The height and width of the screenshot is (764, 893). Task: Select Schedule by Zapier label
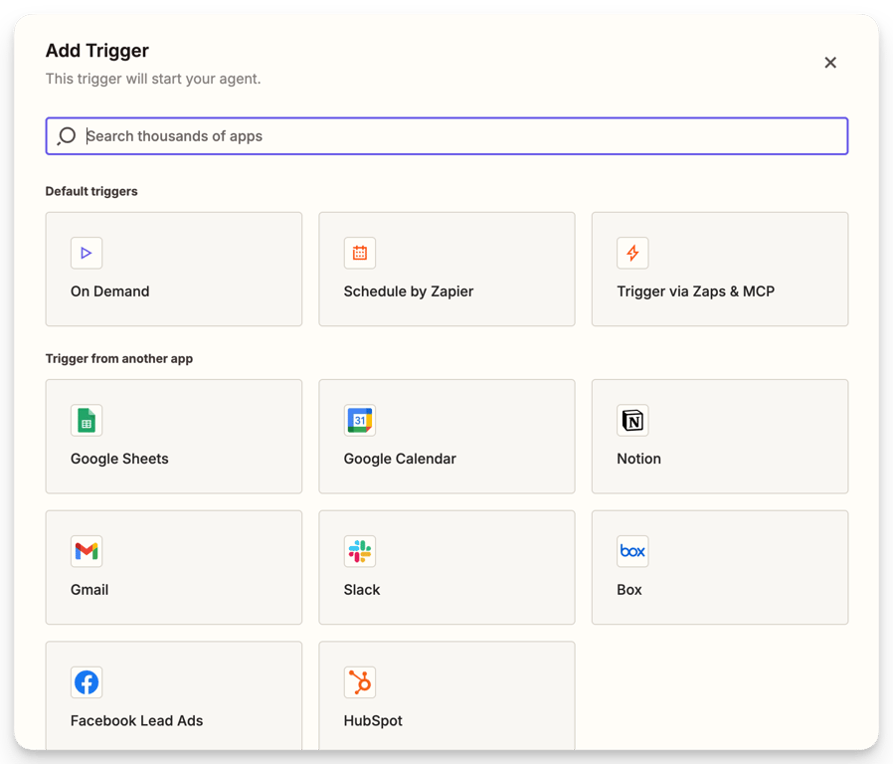[x=409, y=291]
